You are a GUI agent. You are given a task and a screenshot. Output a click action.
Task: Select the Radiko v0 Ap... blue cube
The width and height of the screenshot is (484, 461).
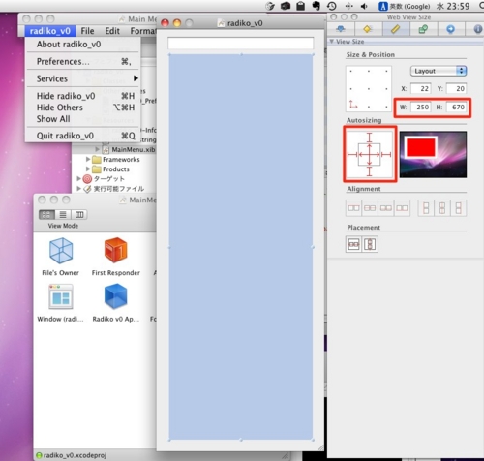coord(115,296)
